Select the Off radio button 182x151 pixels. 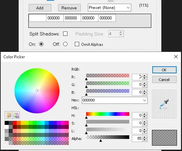65,44
